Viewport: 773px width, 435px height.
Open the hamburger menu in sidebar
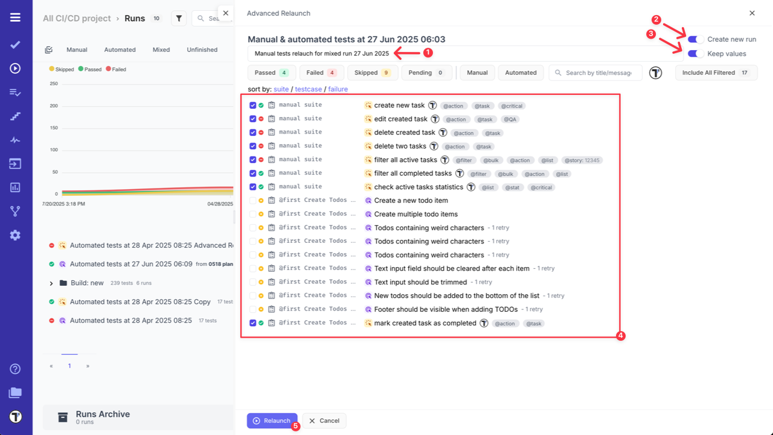15,18
